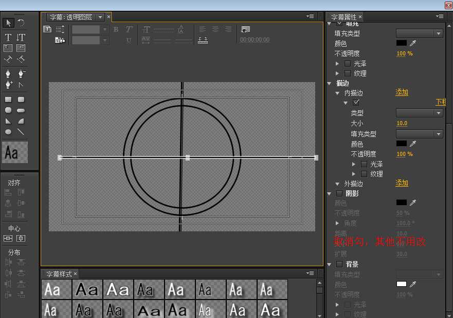Open the font style dropdown
The image size is (453, 318).
89,40
